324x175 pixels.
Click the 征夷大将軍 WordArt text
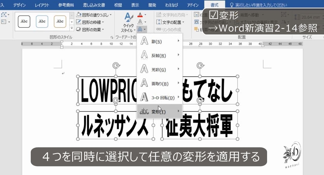pos(199,125)
